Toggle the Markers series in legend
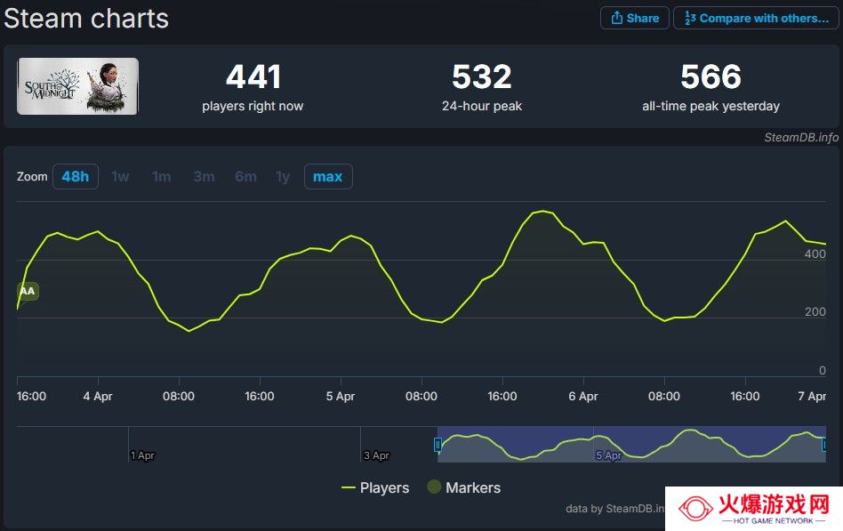Image resolution: width=843 pixels, height=531 pixels. click(x=464, y=487)
